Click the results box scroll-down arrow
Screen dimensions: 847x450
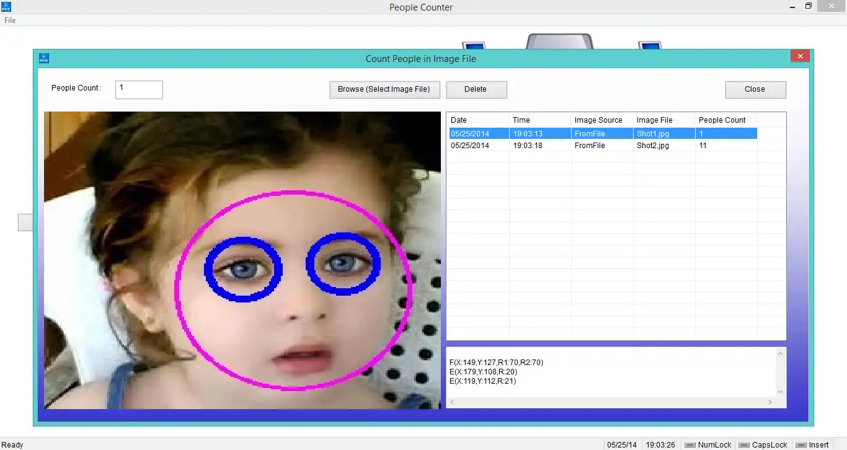coord(780,391)
